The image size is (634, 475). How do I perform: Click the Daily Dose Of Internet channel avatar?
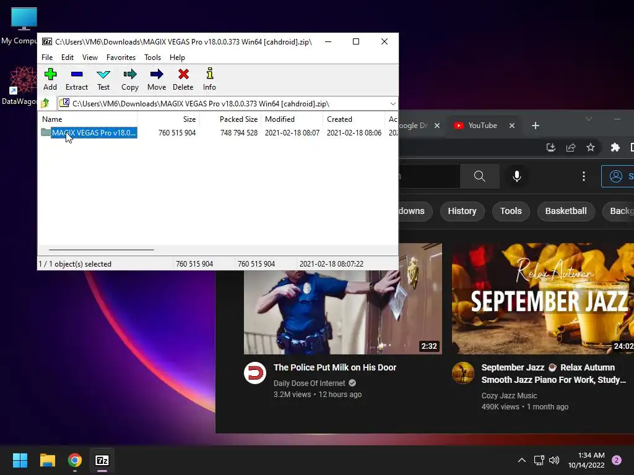[x=254, y=373]
